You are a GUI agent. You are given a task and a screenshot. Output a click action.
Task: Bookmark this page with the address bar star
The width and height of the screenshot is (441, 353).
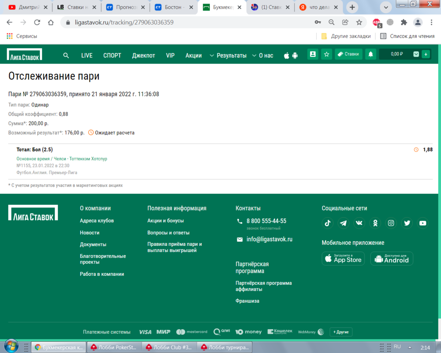(359, 22)
